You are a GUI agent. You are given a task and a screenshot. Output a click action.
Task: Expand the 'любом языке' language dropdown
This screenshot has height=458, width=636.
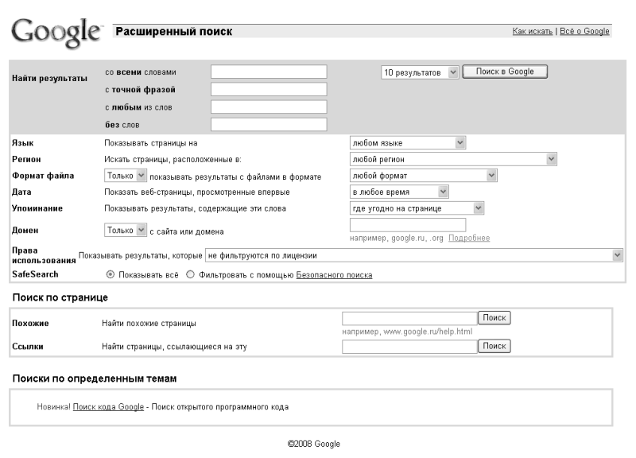tap(408, 142)
